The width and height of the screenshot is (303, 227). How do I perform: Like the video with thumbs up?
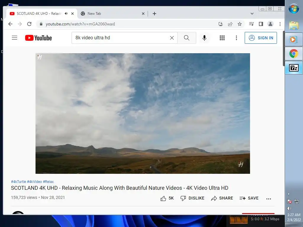coord(167,198)
